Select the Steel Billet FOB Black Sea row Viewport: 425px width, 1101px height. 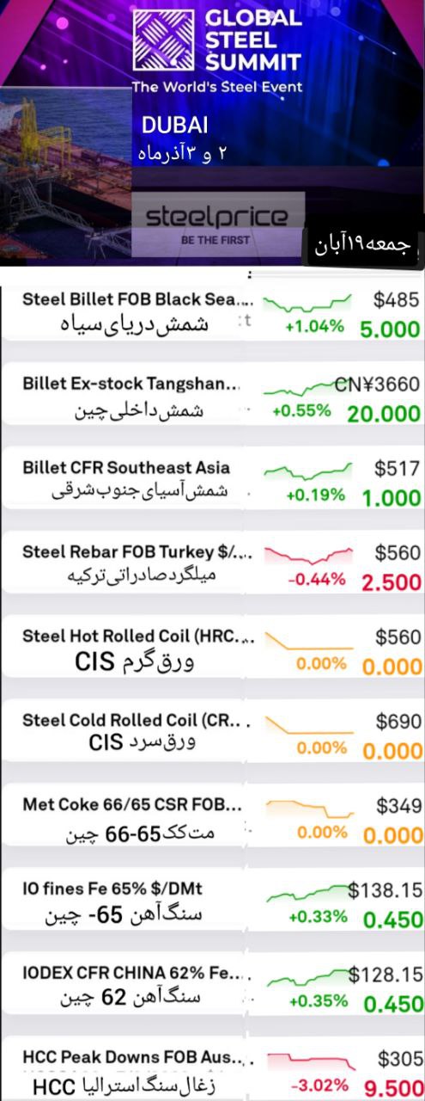(x=212, y=312)
